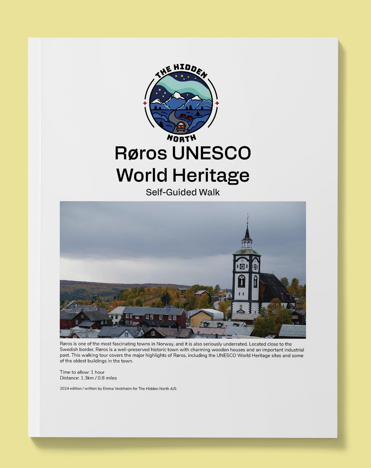Click the '2024 edition / written by Emma Vestrheim' line
Image resolution: width=371 pixels, height=468 pixels.
click(x=118, y=389)
